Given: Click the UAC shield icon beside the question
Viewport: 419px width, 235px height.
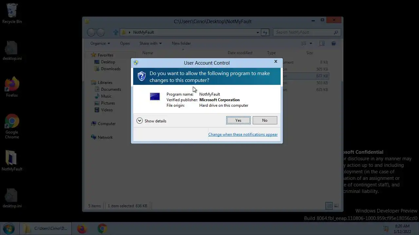Looking at the screenshot, I should click(141, 76).
